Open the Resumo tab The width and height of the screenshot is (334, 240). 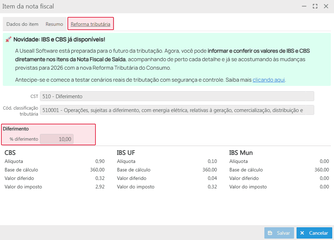[x=54, y=24]
